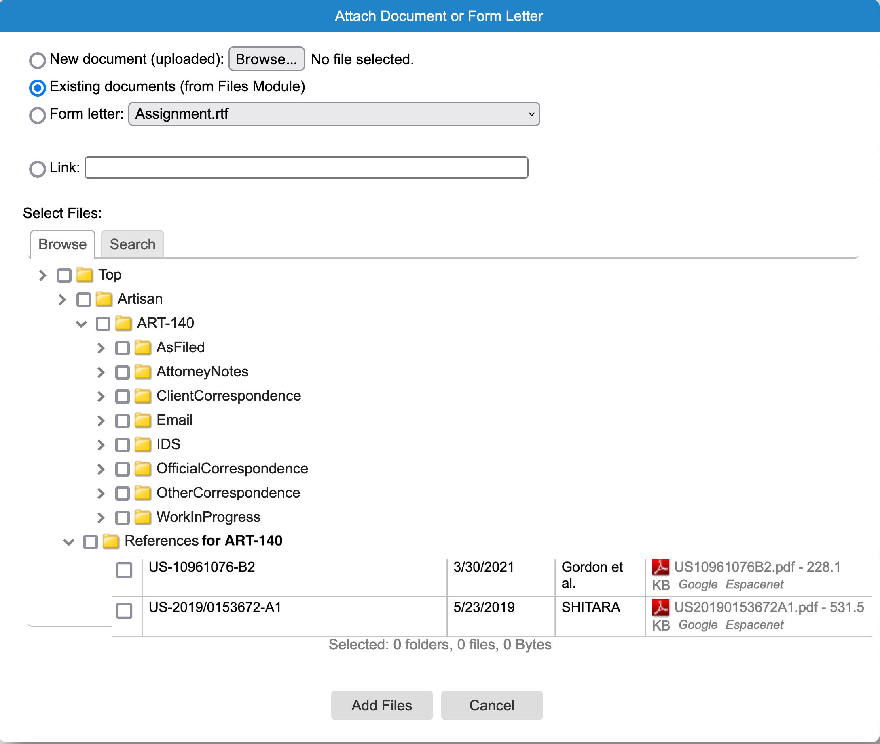This screenshot has width=880, height=744.
Task: Switch to the Search tab
Action: pos(132,244)
